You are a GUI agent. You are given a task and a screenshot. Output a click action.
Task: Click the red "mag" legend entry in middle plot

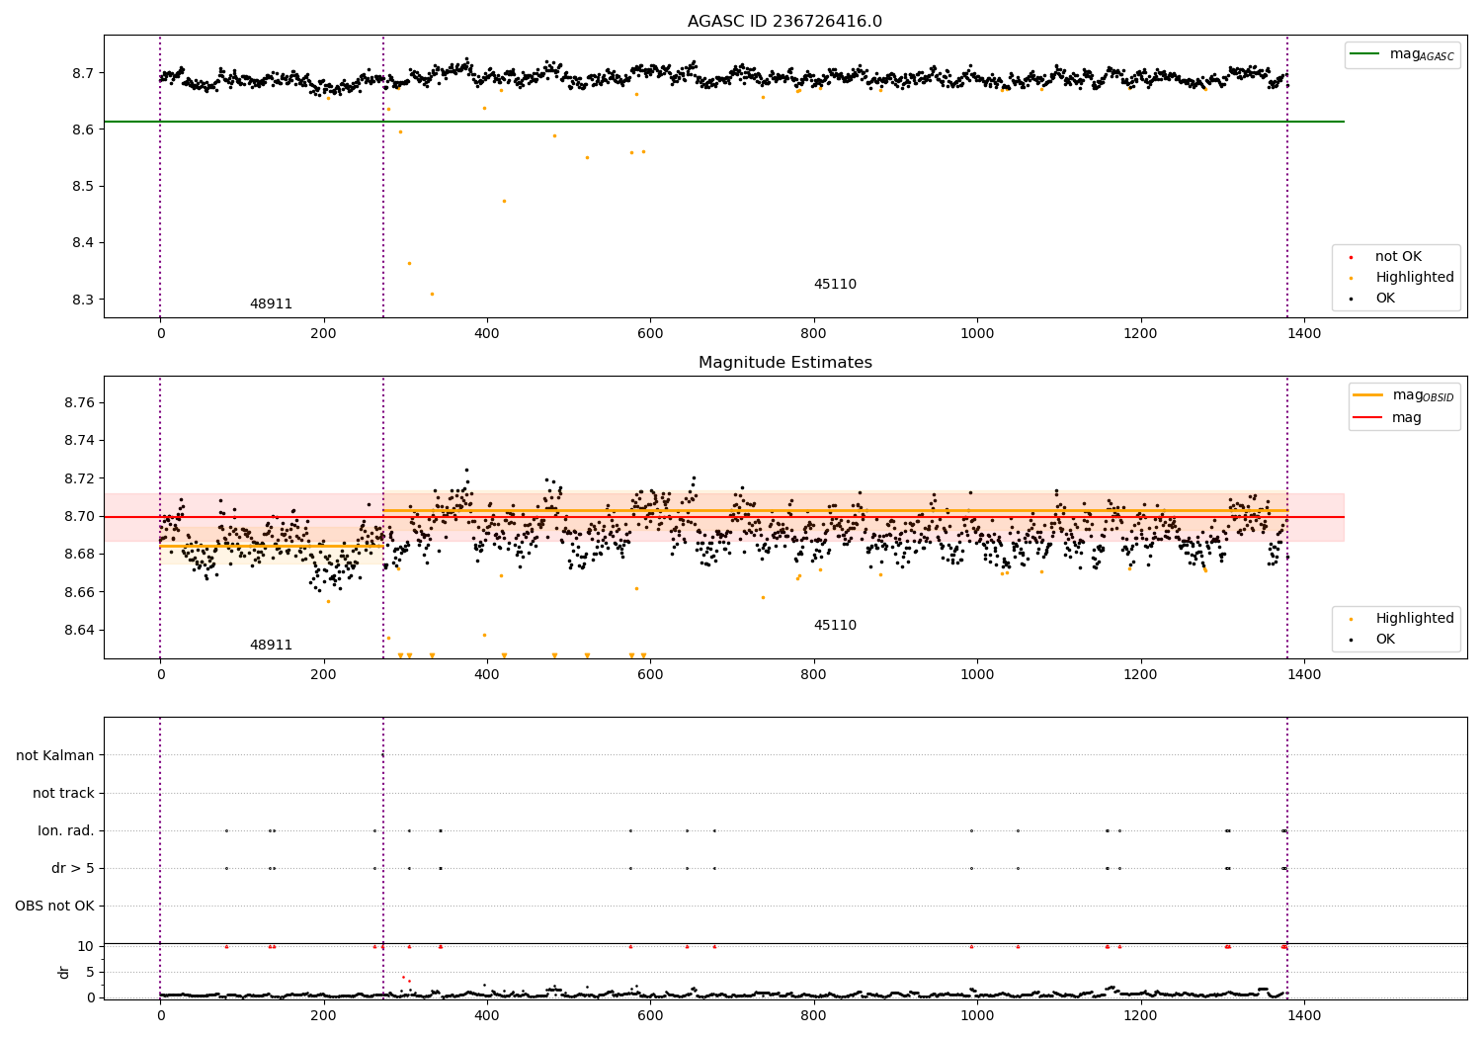pos(1387,418)
